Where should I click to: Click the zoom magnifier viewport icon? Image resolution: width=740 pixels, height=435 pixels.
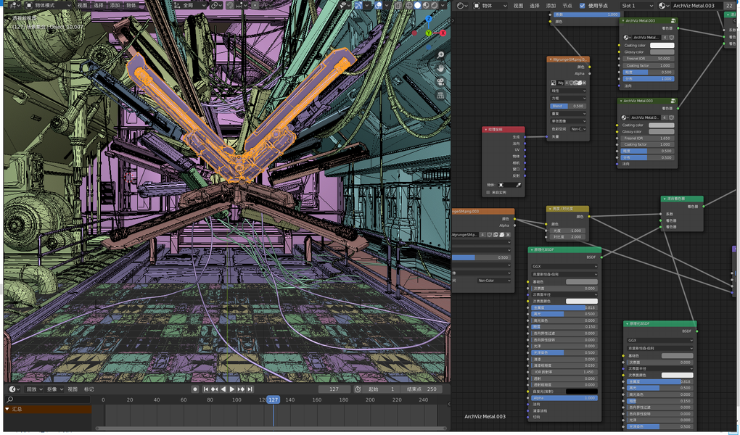440,55
